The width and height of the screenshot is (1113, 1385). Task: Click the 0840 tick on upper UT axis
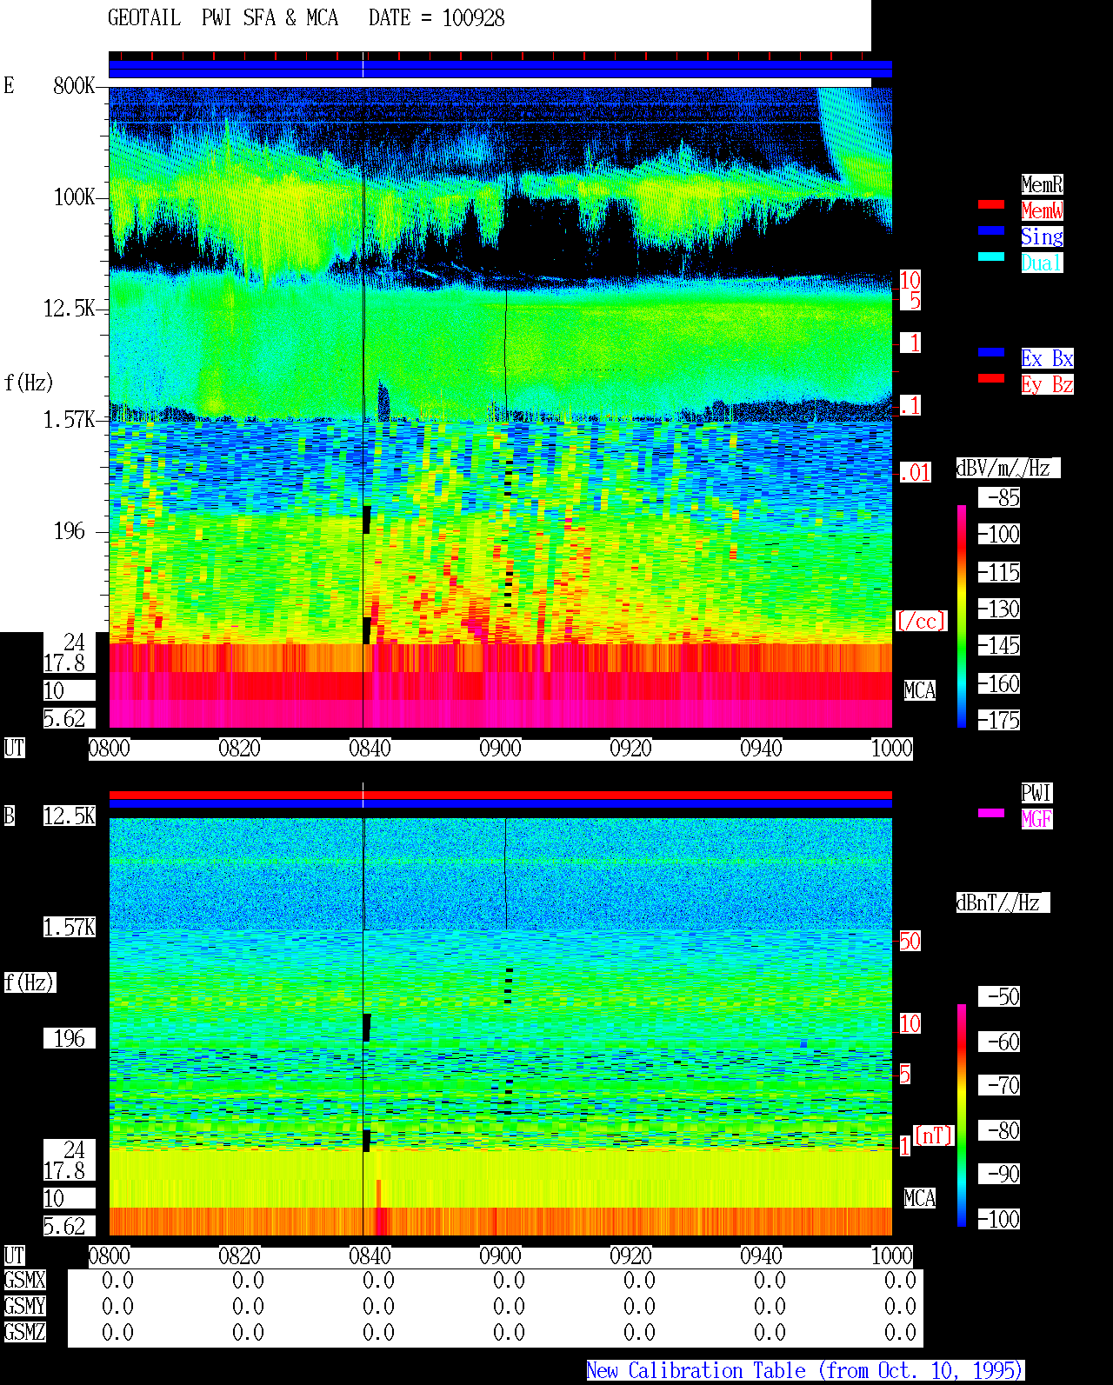[x=370, y=749]
